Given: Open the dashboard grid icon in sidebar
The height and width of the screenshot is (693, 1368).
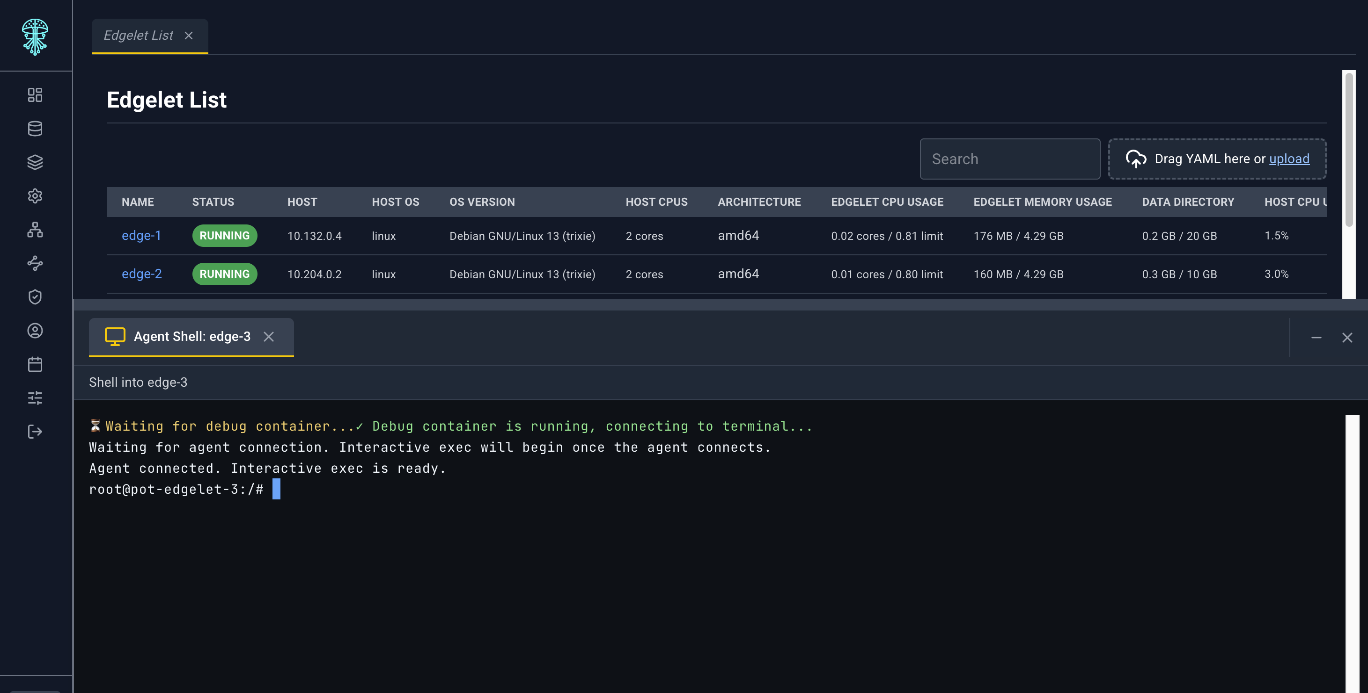Looking at the screenshot, I should click(35, 95).
